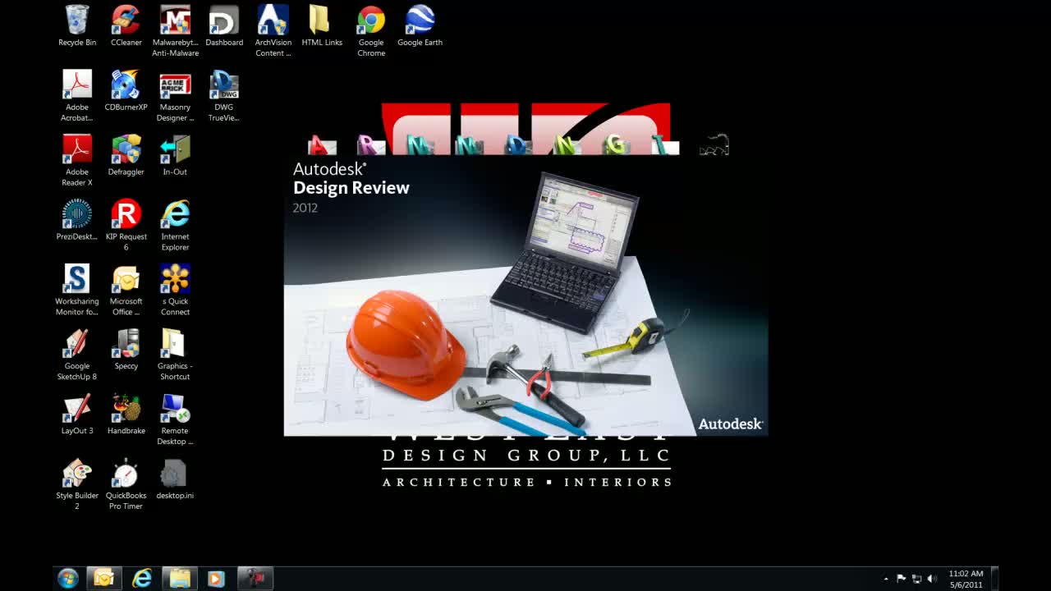Select the Remote Desktop shortcut
The image size is (1051, 591).
(175, 420)
